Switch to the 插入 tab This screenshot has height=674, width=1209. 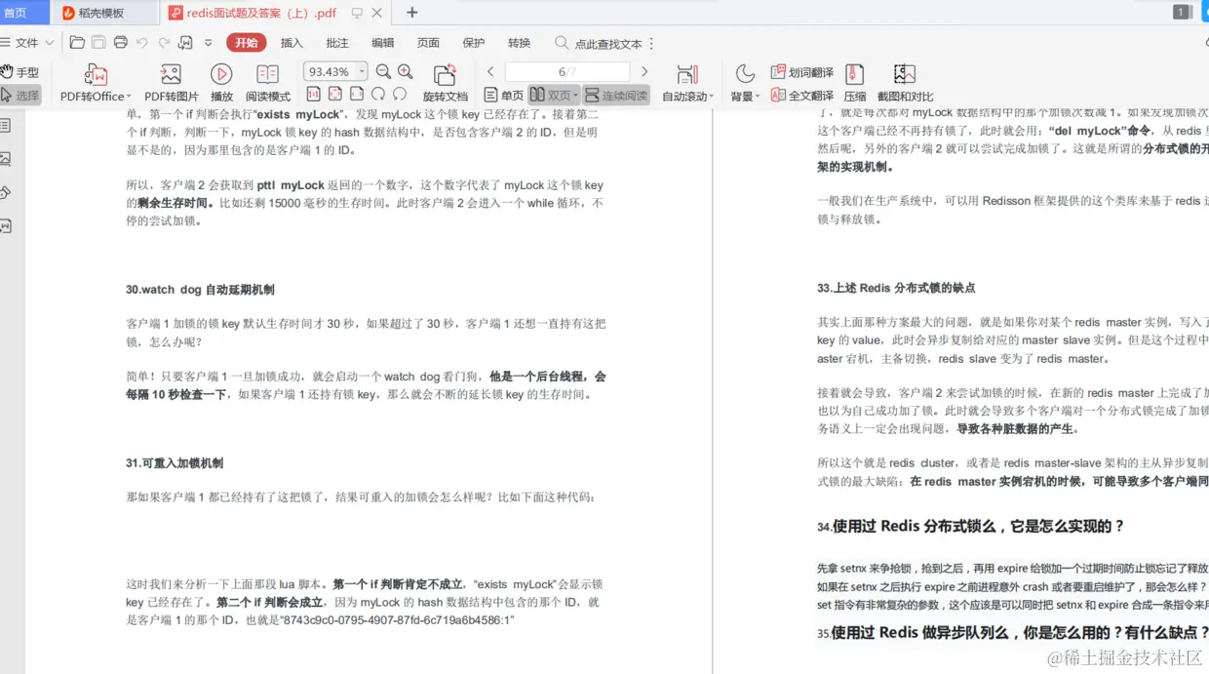pyautogui.click(x=292, y=43)
